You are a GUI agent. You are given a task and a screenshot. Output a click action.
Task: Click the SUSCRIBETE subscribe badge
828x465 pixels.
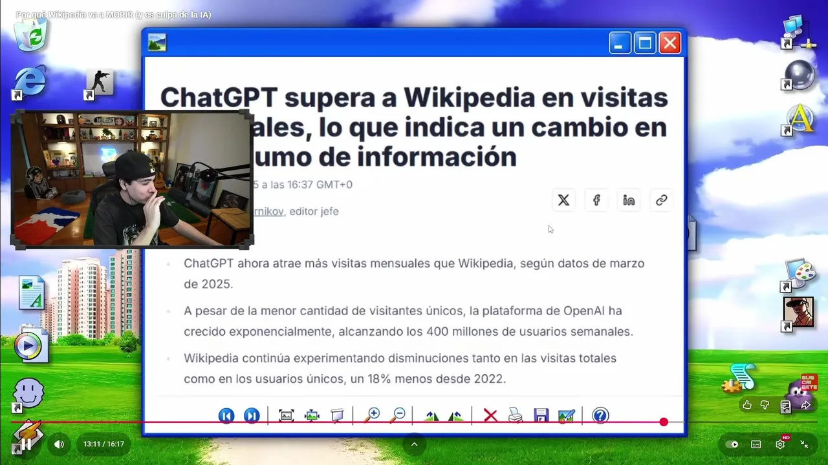(809, 382)
